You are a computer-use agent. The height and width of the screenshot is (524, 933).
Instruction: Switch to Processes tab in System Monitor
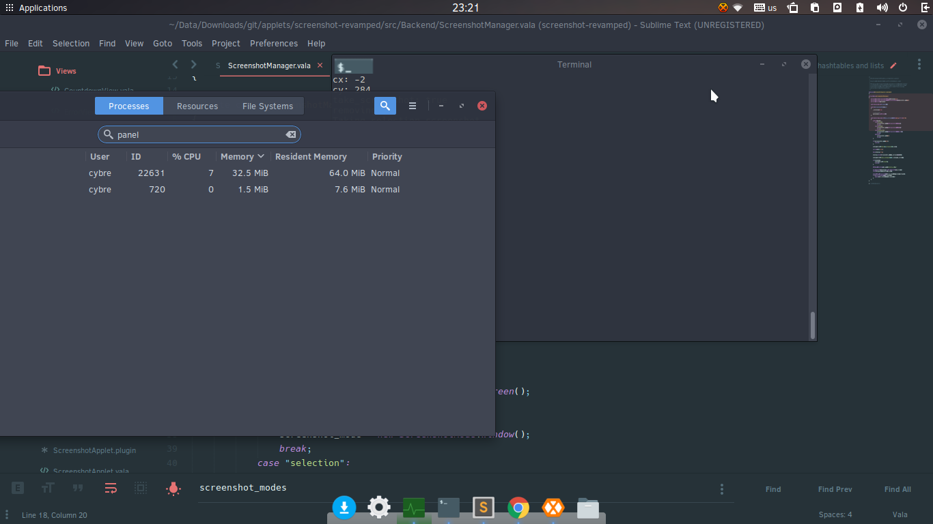click(x=129, y=106)
